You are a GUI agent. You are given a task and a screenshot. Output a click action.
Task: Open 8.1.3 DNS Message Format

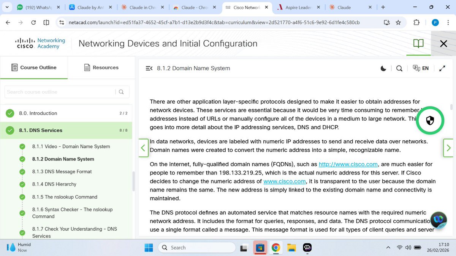(x=62, y=171)
